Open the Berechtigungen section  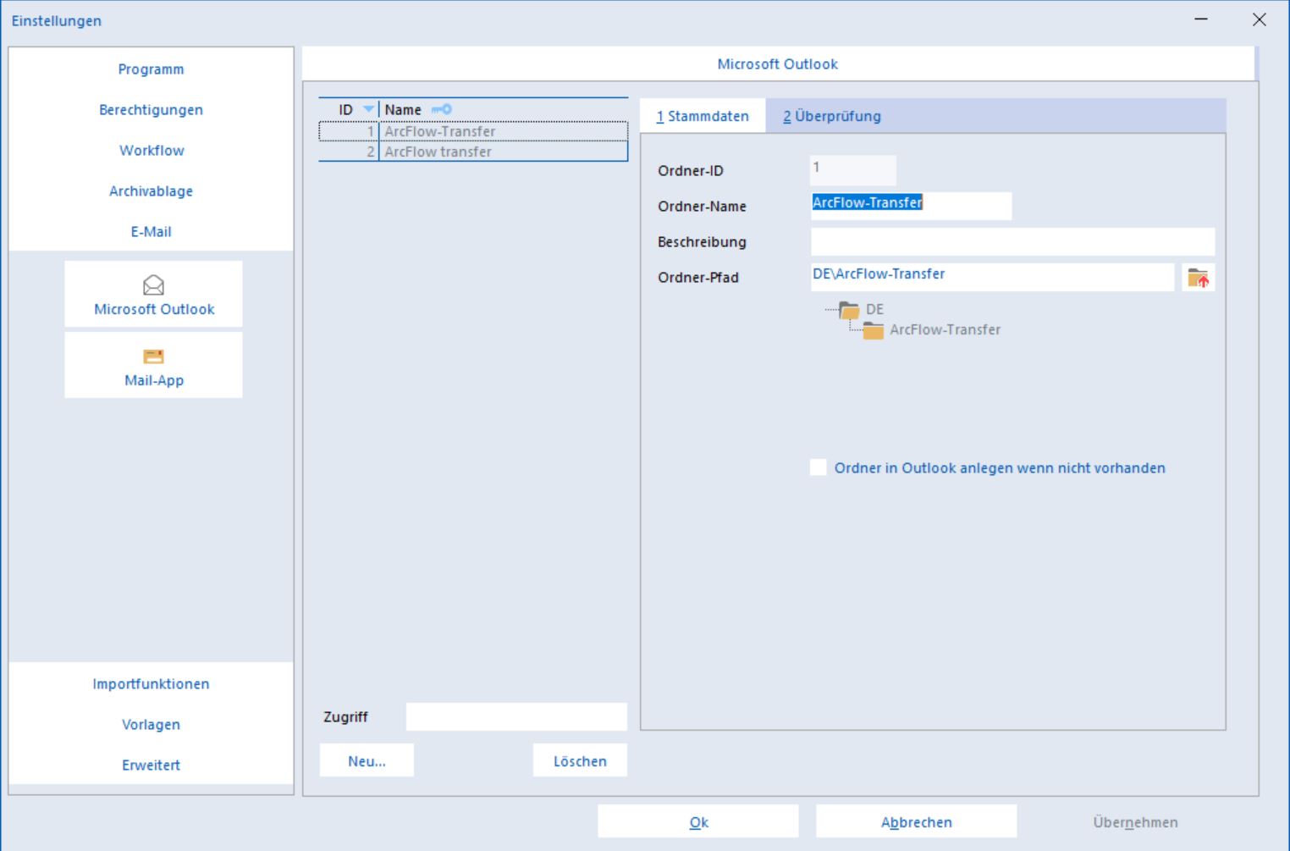151,110
